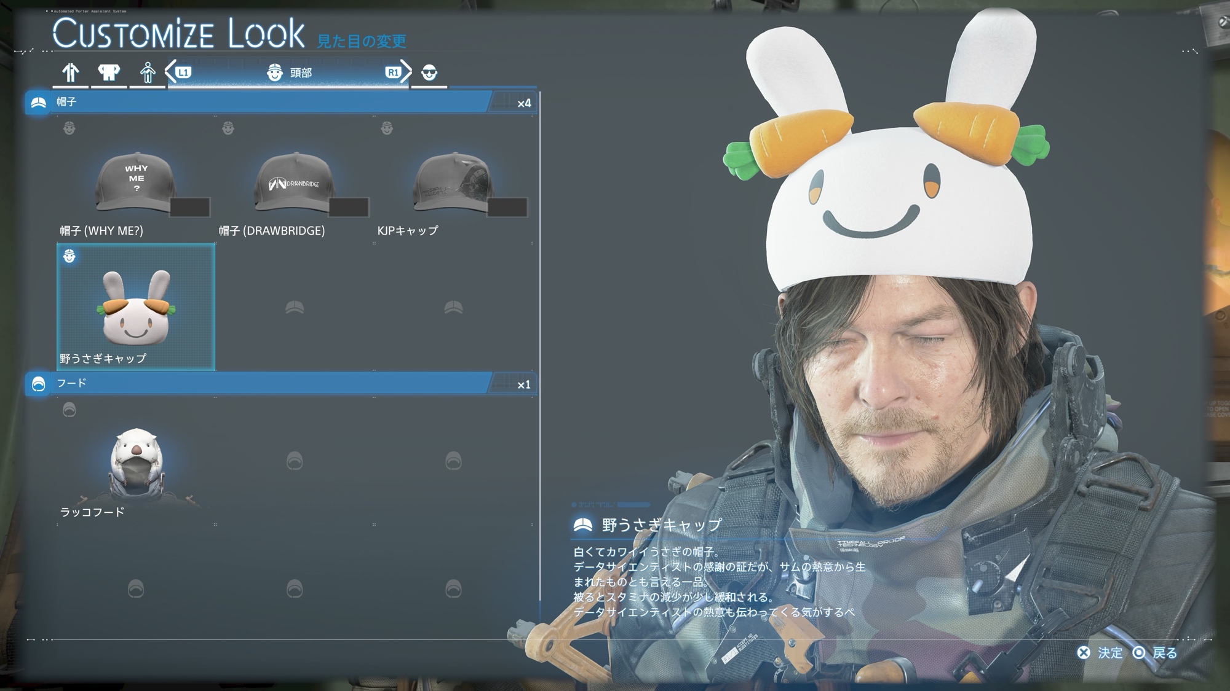Choose the KJP cap thumbnail

453,182
